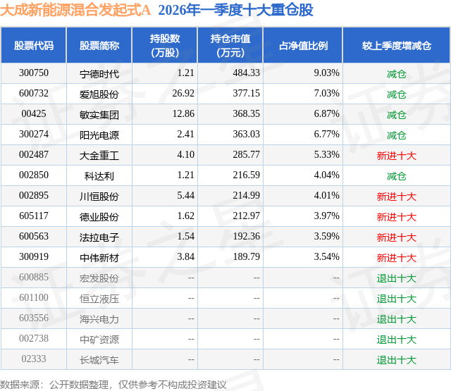The image size is (451, 391).
Task: Click stock name 海兴电力
Action: click(99, 319)
